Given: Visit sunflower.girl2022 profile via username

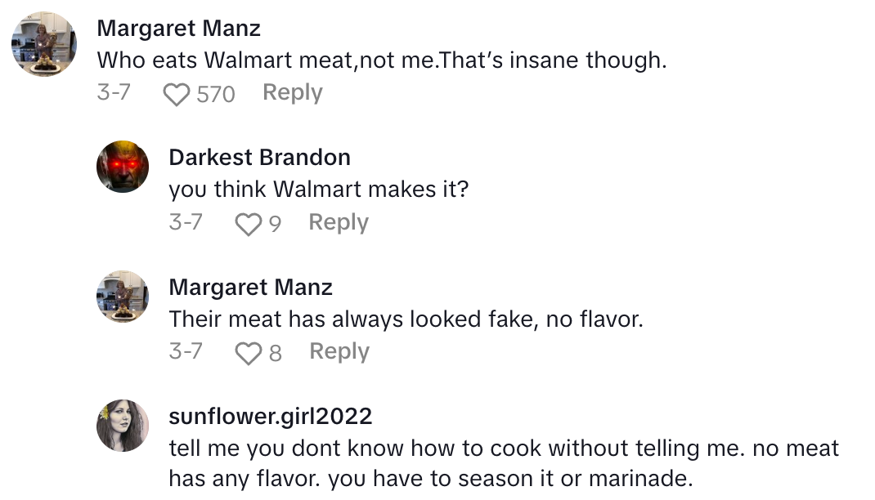Looking at the screenshot, I should click(x=270, y=416).
